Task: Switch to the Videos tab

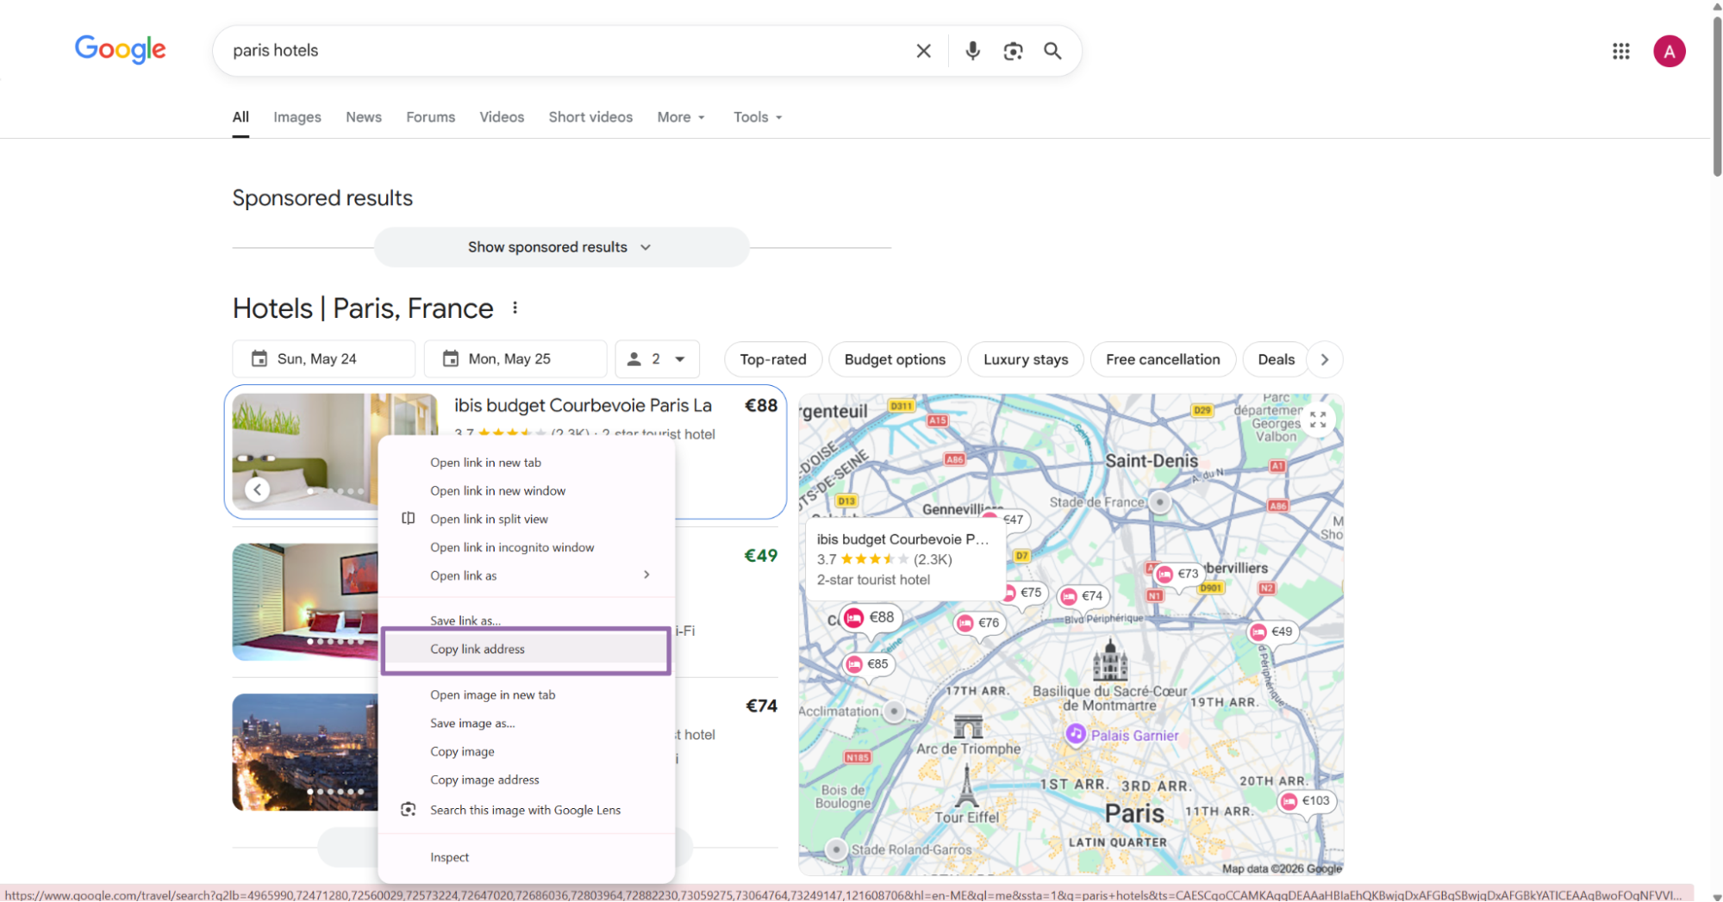Action: pyautogui.click(x=502, y=117)
